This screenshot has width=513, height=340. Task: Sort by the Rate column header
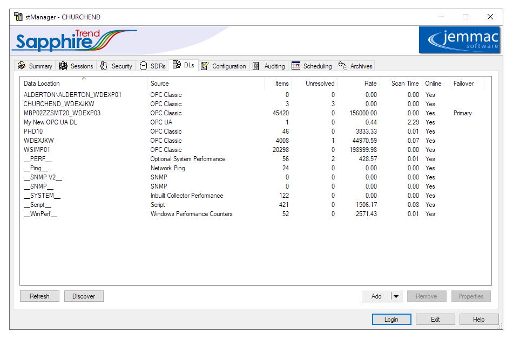[x=359, y=84]
